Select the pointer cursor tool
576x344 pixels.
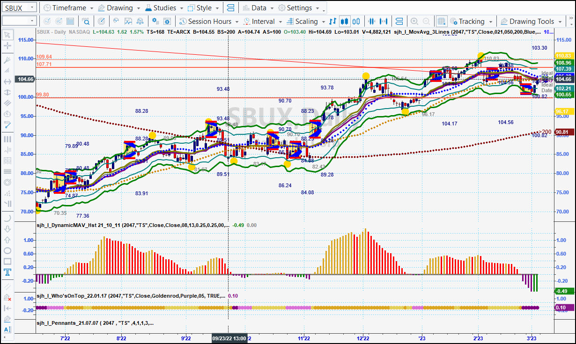tap(7, 35)
